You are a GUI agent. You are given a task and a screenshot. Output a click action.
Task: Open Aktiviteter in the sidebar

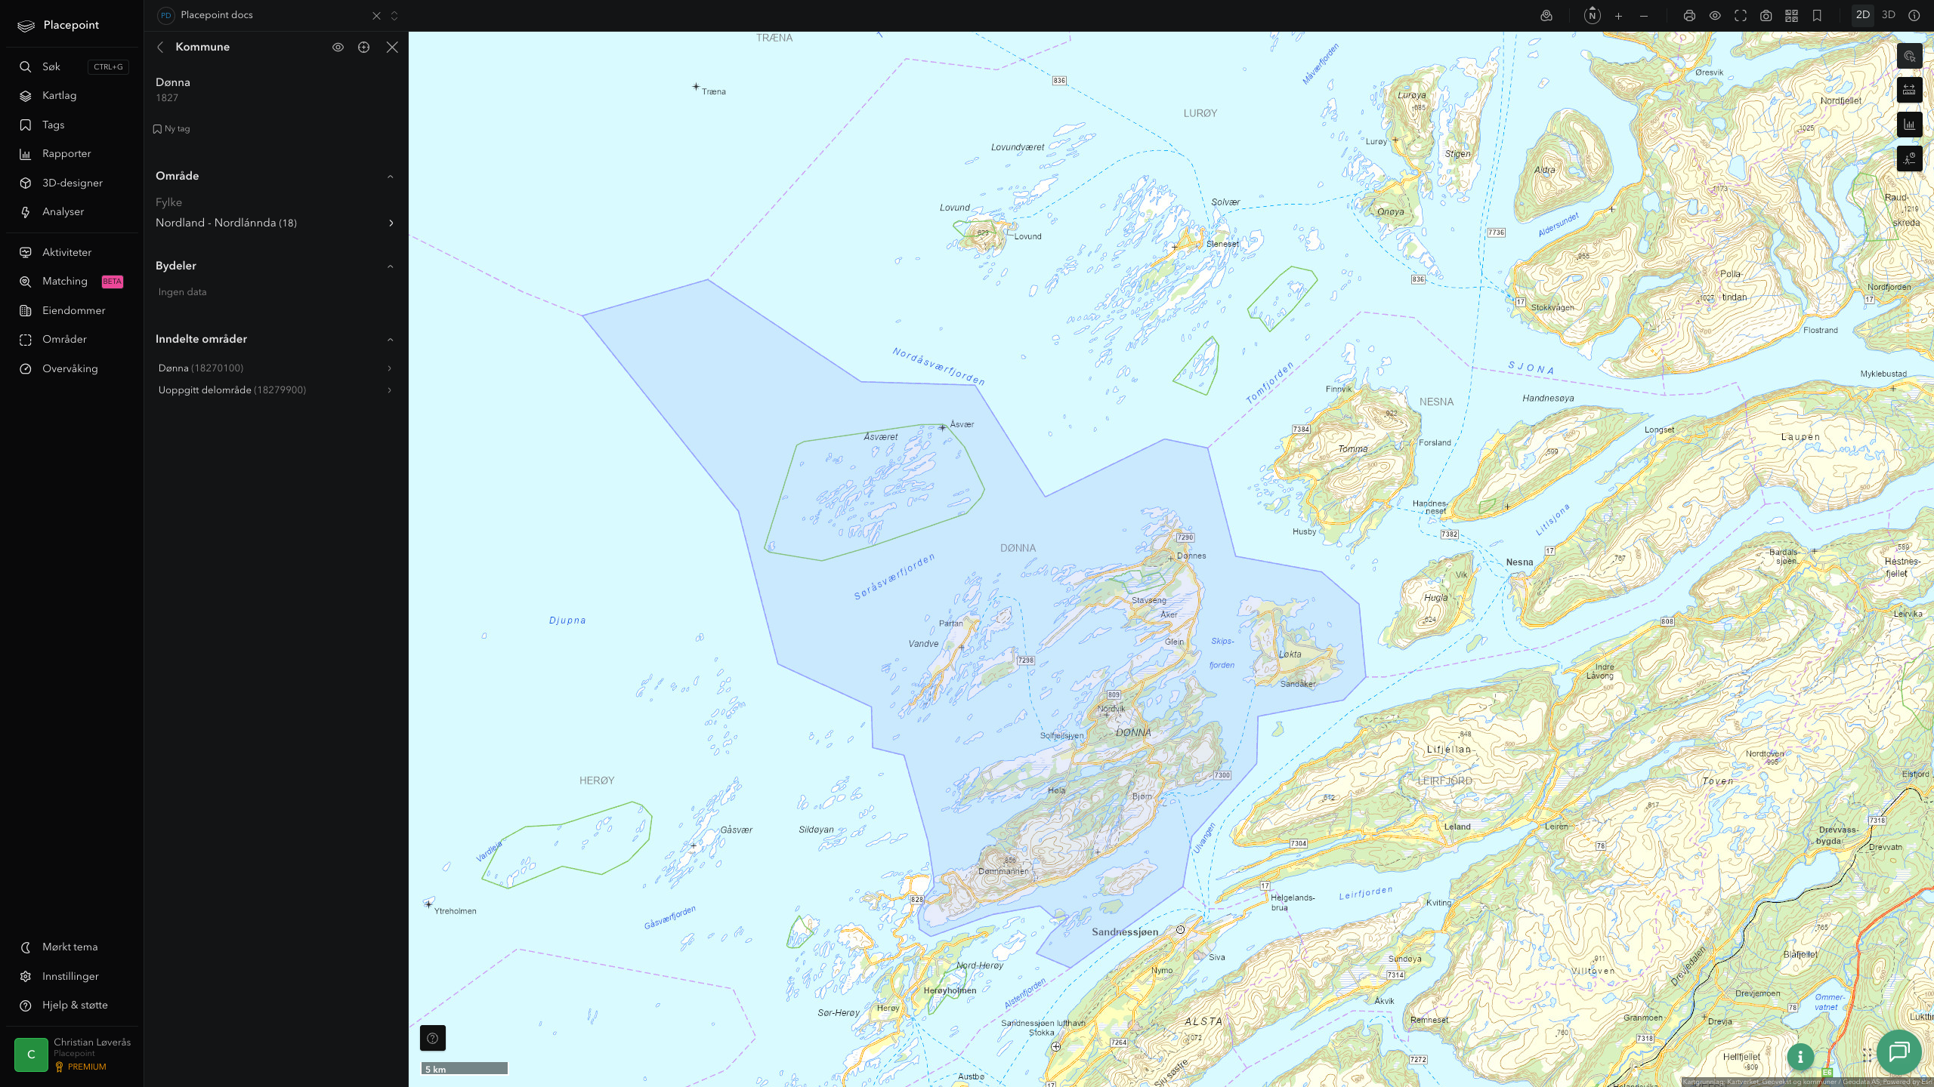pyautogui.click(x=72, y=253)
